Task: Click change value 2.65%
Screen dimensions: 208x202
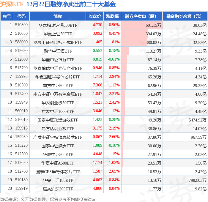Action: [x=114, y=171]
